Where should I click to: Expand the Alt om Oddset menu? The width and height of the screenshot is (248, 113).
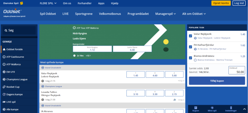coord(194,14)
